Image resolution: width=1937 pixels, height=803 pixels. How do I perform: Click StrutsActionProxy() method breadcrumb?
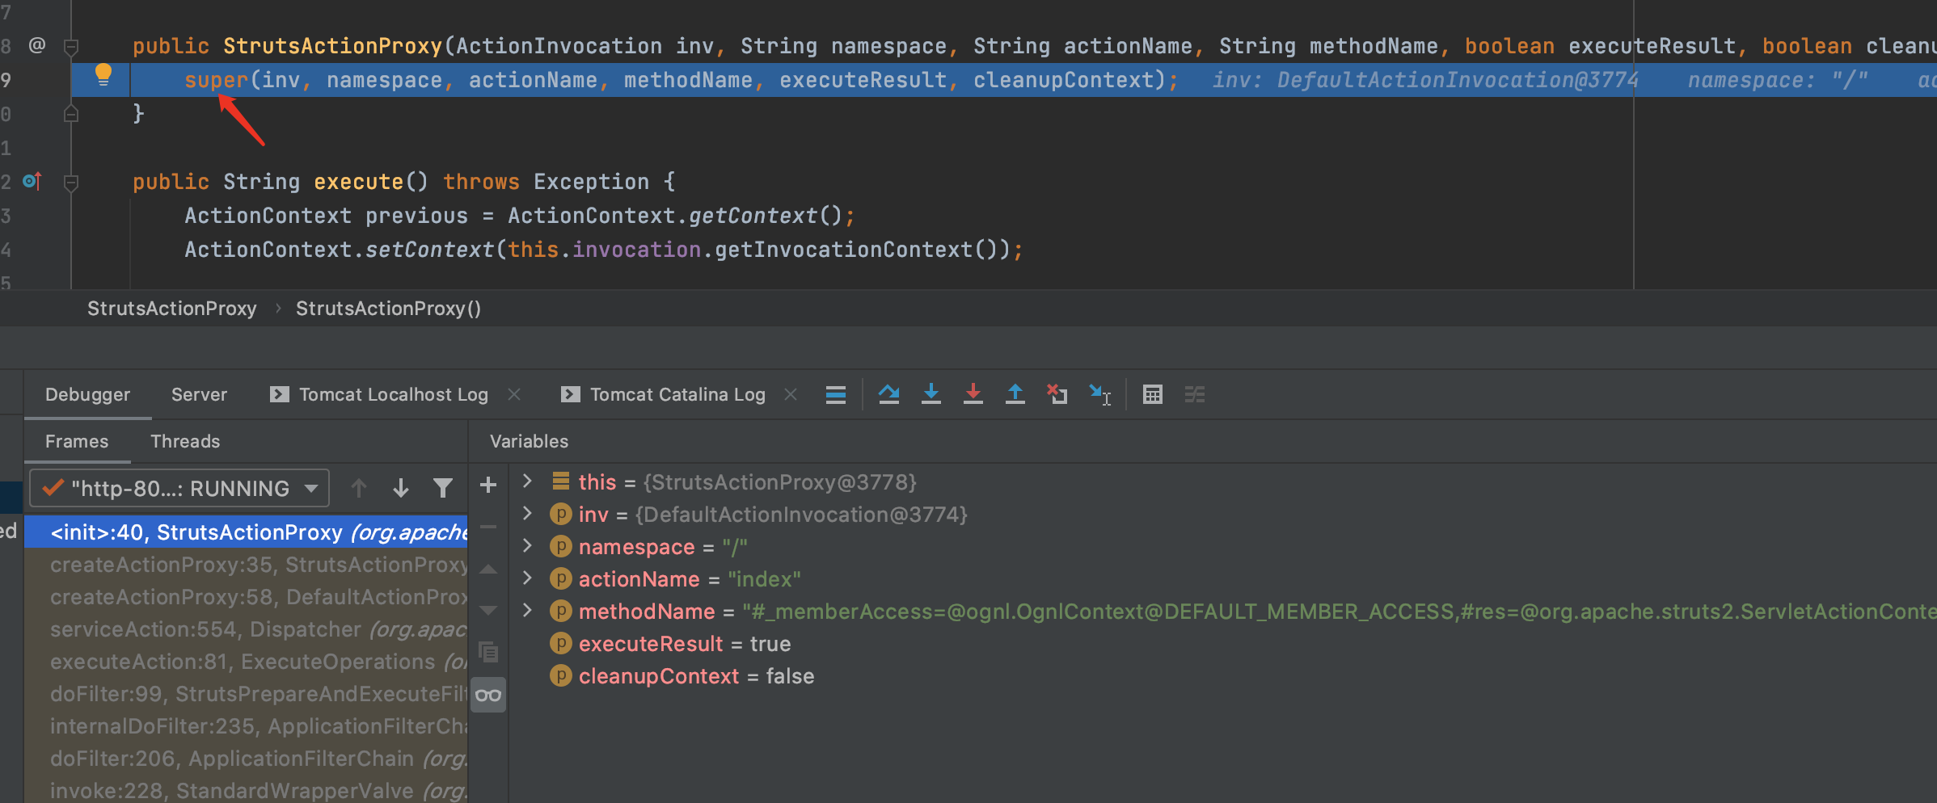[388, 309]
